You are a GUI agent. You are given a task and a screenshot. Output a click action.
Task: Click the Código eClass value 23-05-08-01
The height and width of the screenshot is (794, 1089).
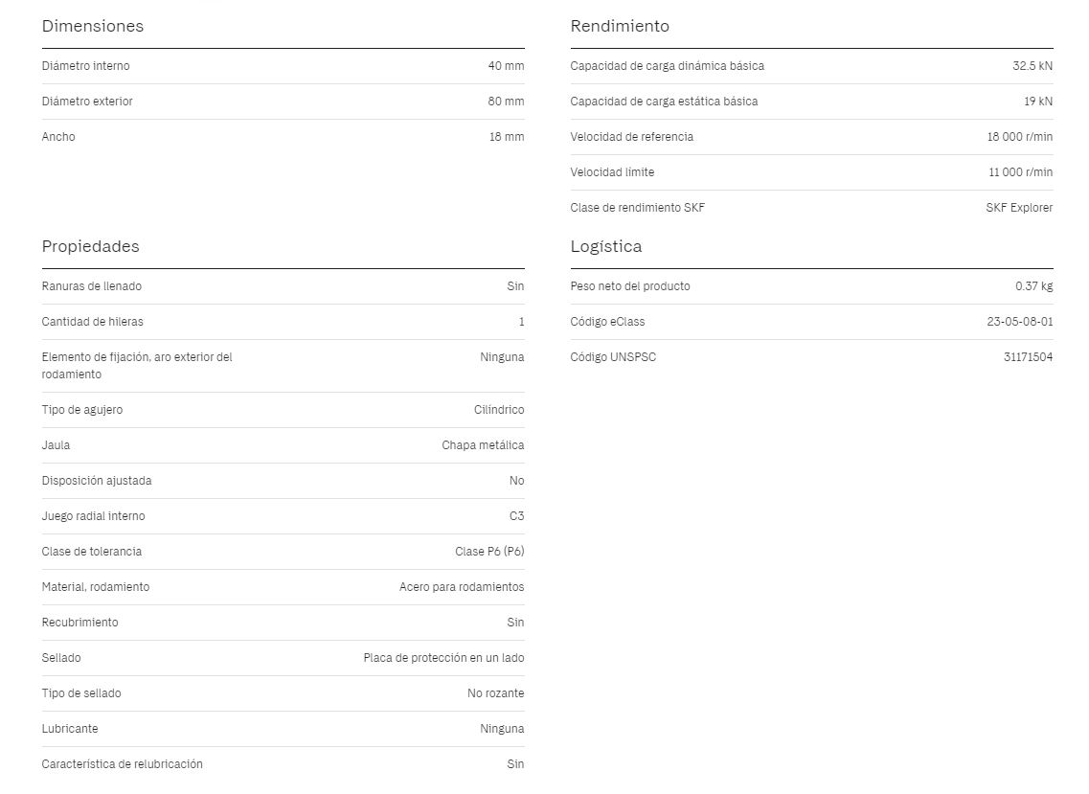tap(1019, 322)
